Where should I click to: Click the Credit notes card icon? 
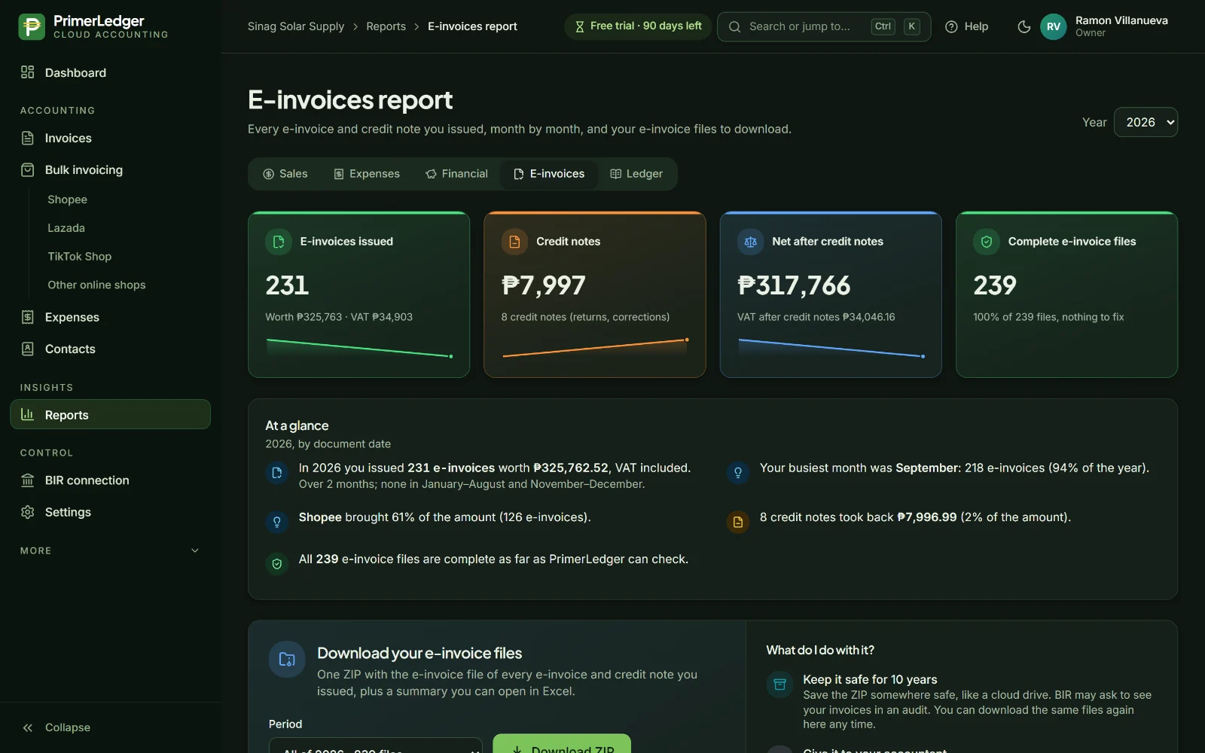(514, 242)
